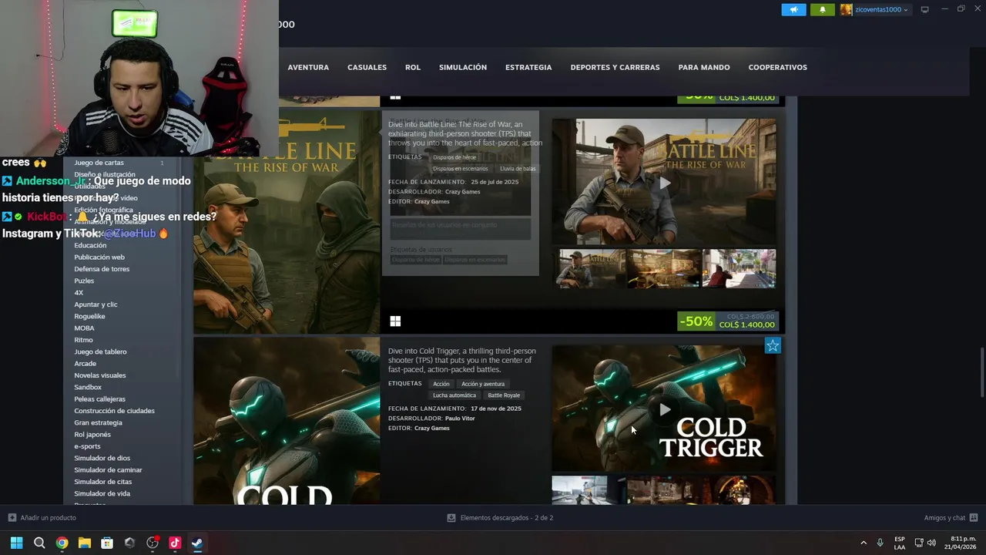Open Cold Trigger capsule artwork
The height and width of the screenshot is (555, 986).
287,421
